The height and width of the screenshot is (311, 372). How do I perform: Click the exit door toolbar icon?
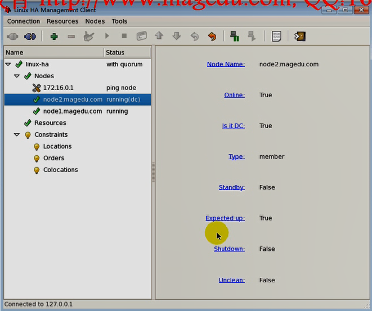tap(300, 37)
